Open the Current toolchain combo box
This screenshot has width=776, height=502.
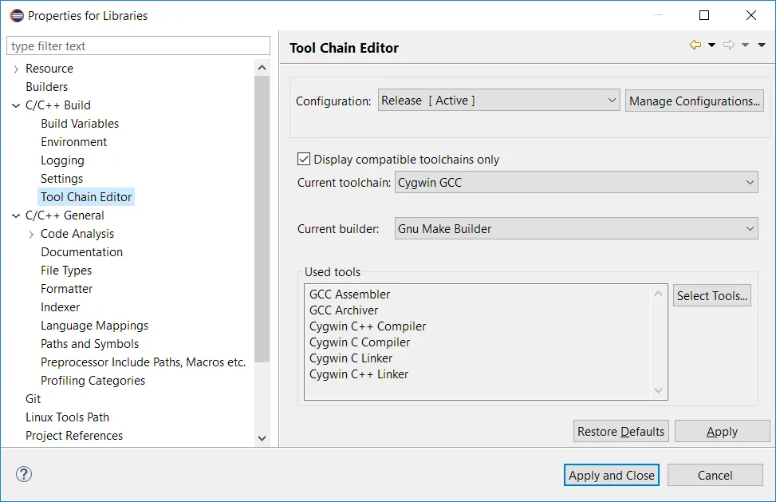[x=576, y=183]
